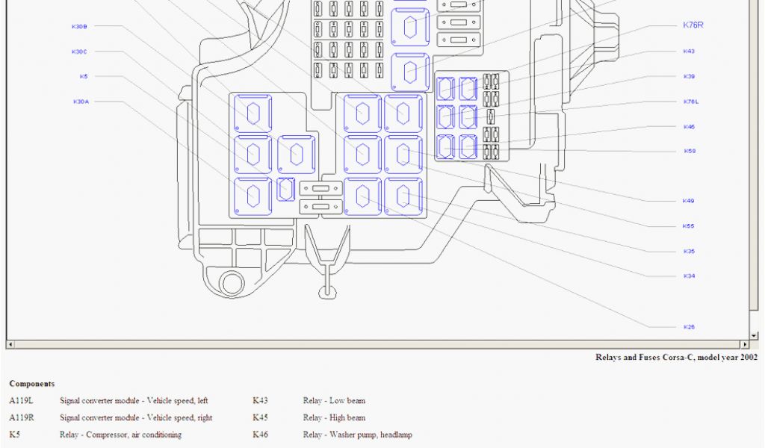Click the K76R relay label
This screenshot has width=765, height=448.
[x=693, y=25]
